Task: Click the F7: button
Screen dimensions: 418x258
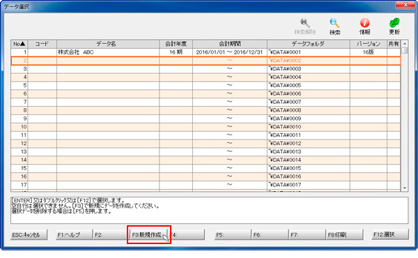Action: click(307, 235)
